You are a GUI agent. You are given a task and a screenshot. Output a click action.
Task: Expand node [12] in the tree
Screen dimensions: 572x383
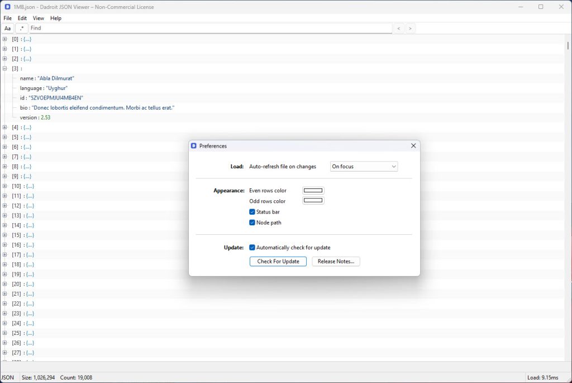pos(4,206)
